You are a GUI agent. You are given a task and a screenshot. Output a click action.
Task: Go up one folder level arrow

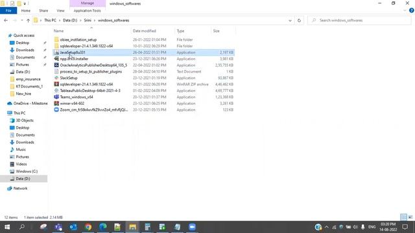pyautogui.click(x=28, y=20)
